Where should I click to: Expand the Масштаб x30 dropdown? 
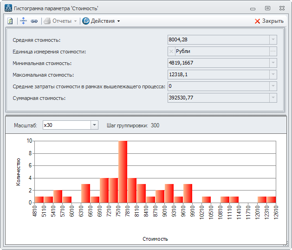(x=94, y=125)
